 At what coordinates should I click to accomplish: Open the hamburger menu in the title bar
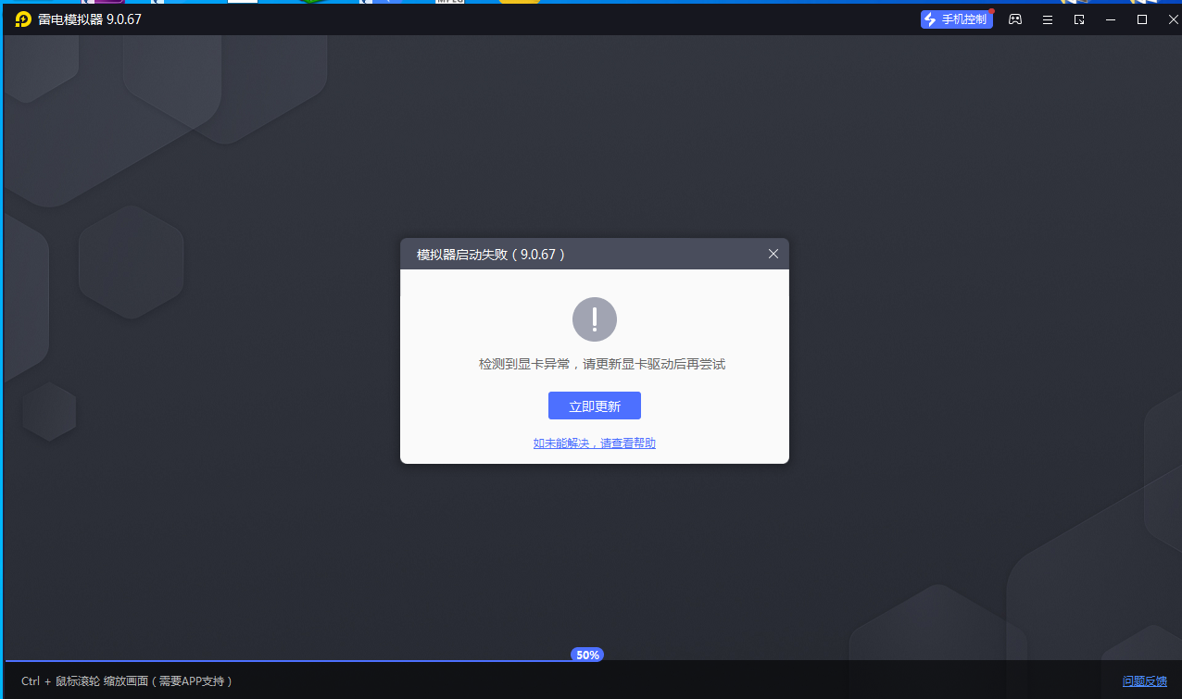pyautogui.click(x=1047, y=19)
